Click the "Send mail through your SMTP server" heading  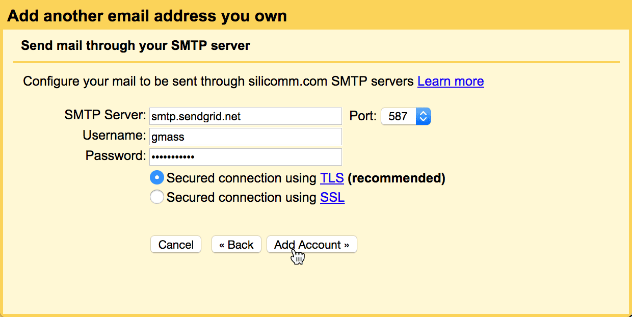click(x=136, y=46)
